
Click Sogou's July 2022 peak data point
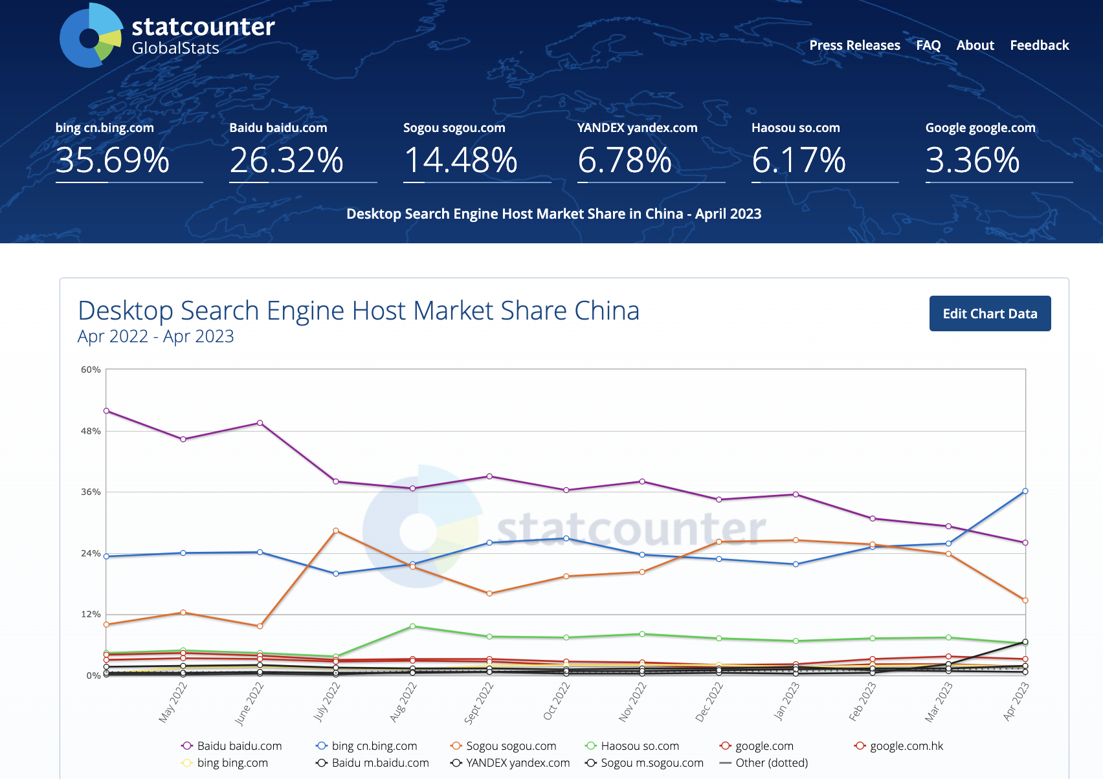pos(336,531)
